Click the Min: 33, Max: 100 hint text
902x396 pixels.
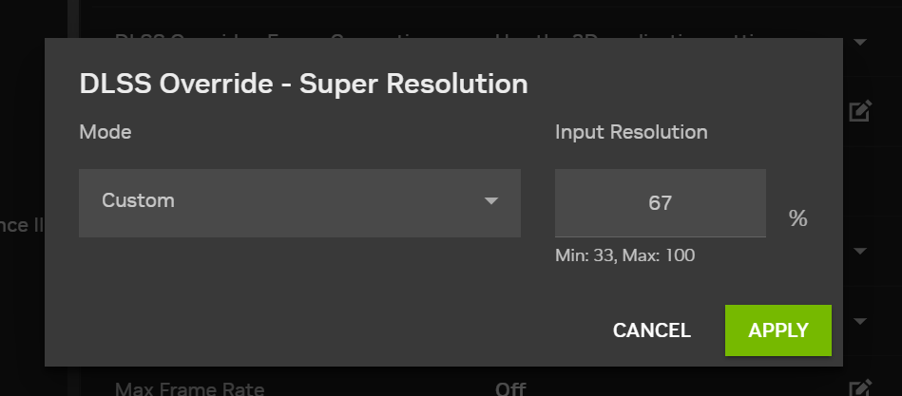(x=621, y=255)
